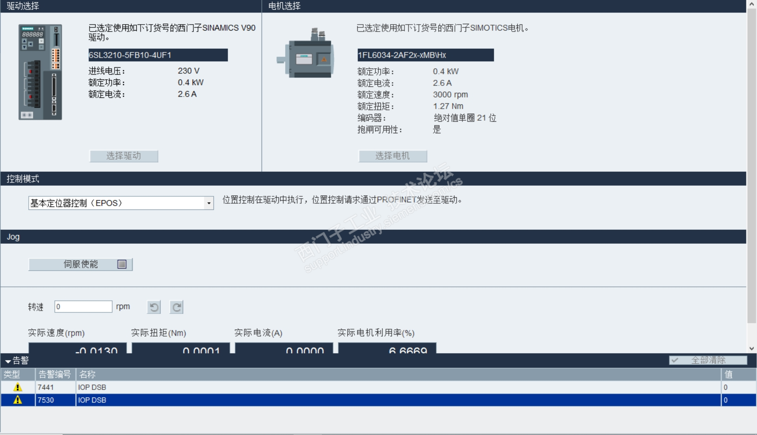This screenshot has height=435, width=757.
Task: Collapse the 告警 alarm panel
Action: click(x=8, y=361)
